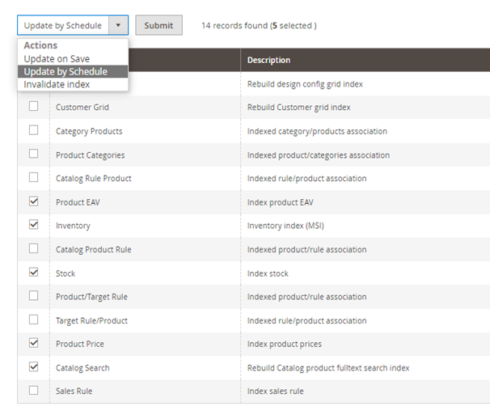Enable the Category Products checkbox
The image size is (490, 415).
pyautogui.click(x=33, y=130)
